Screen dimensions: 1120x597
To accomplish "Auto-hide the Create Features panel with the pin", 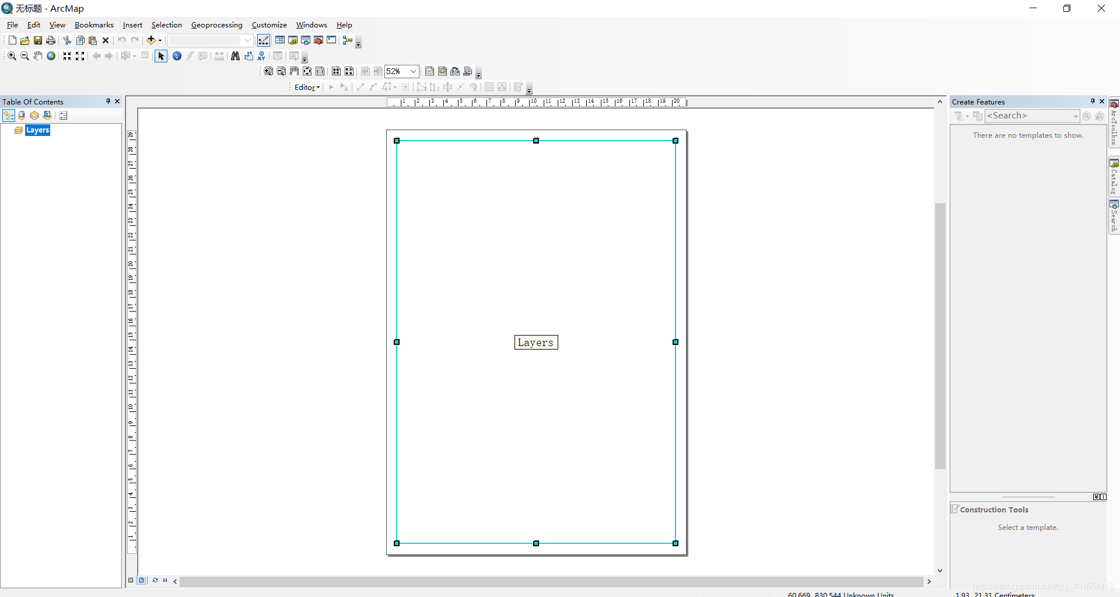I will click(x=1093, y=102).
